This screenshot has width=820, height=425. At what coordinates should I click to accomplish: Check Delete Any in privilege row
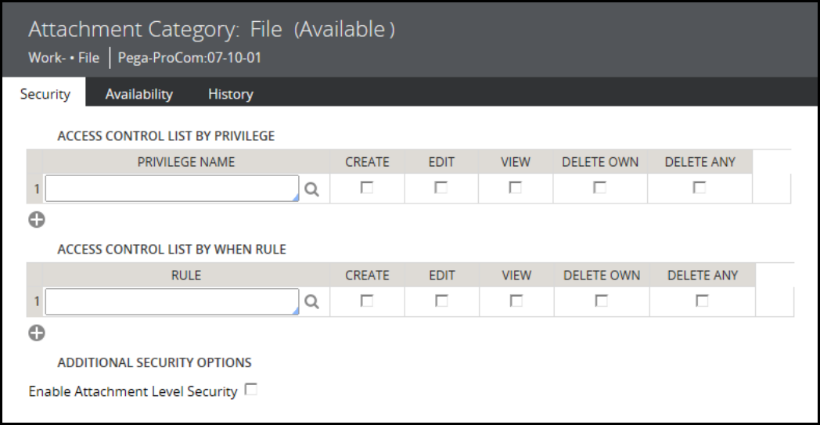700,188
